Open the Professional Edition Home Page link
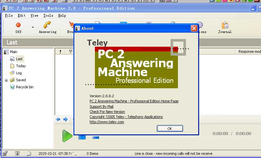The width and height of the screenshot is (261, 158). 134,101
